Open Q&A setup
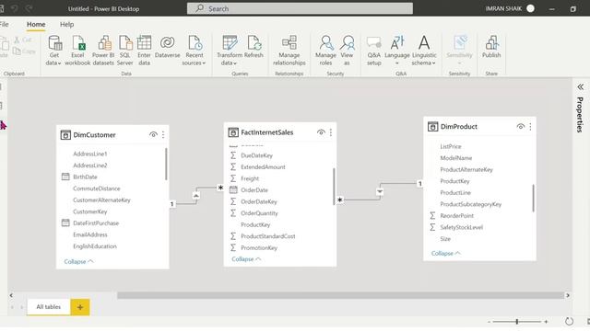The image size is (590, 331). (x=374, y=51)
